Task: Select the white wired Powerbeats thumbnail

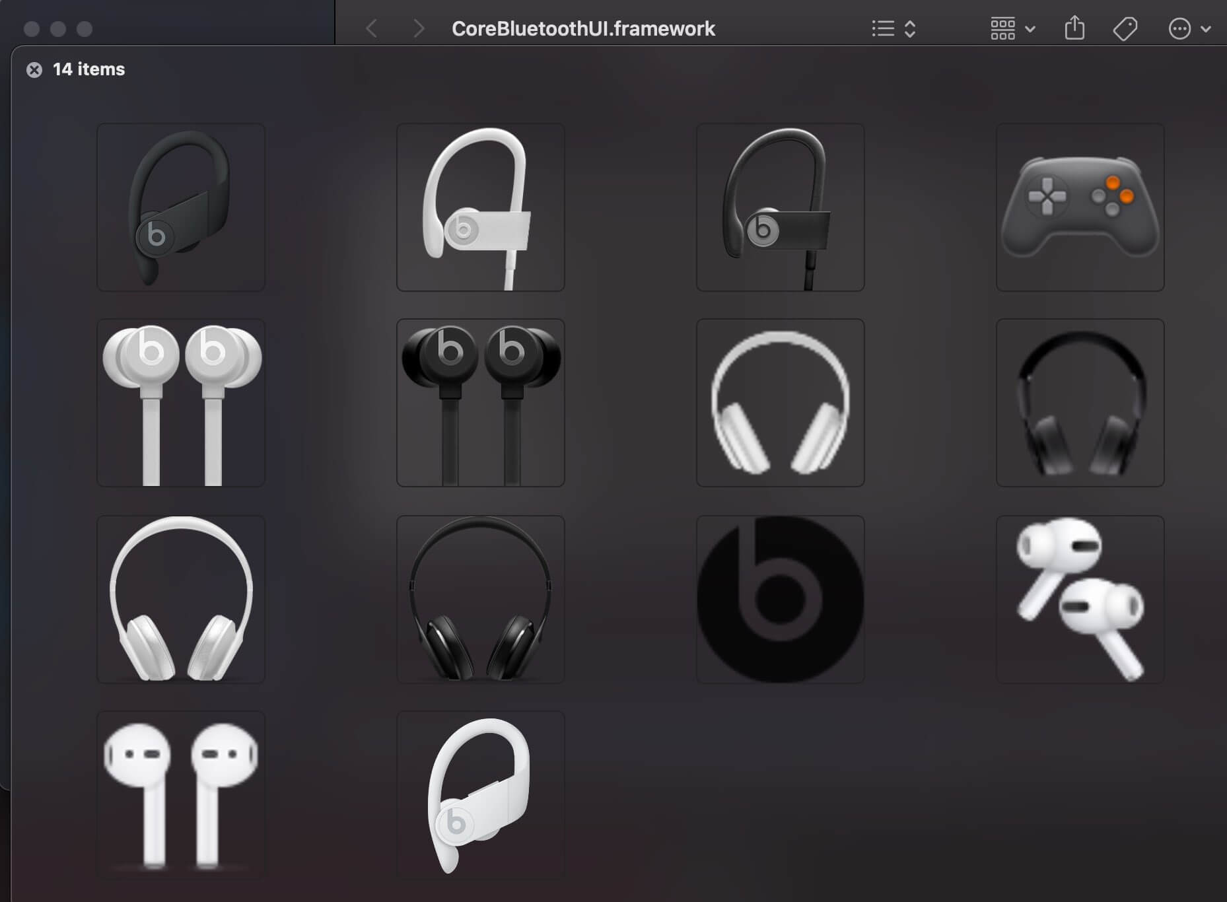Action: [x=481, y=207]
